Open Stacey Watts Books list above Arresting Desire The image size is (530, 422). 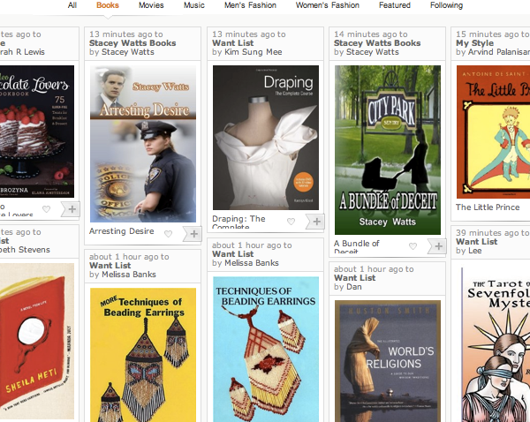point(132,43)
